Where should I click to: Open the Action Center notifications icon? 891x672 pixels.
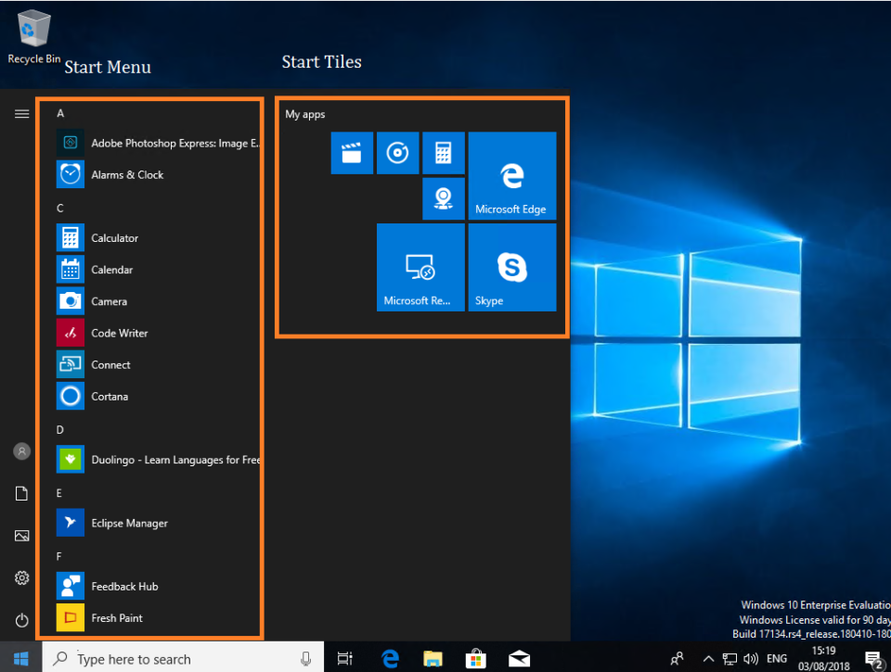pos(874,659)
